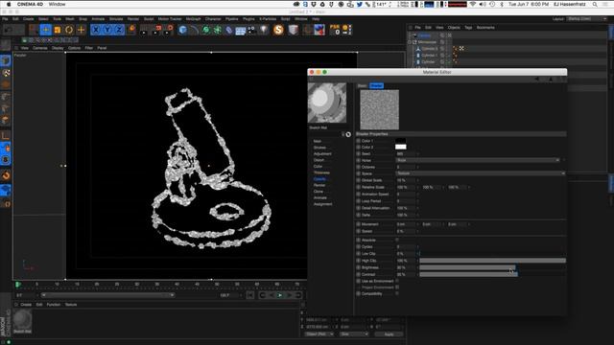Open the floor environment icon
The width and height of the screenshot is (614, 345).
(x=241, y=30)
